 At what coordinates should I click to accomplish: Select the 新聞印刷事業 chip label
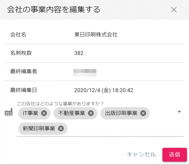point(39,128)
